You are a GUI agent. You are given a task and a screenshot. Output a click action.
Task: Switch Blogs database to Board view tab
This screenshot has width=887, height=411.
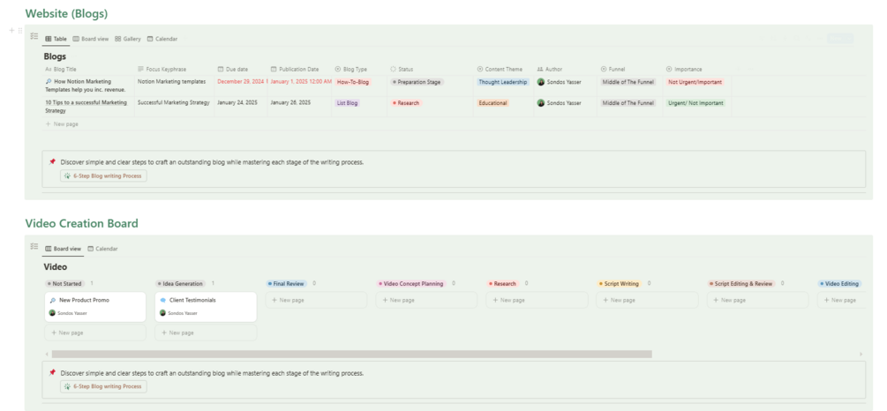(x=91, y=39)
